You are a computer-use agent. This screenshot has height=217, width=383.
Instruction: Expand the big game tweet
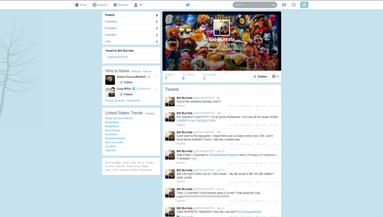point(181,144)
